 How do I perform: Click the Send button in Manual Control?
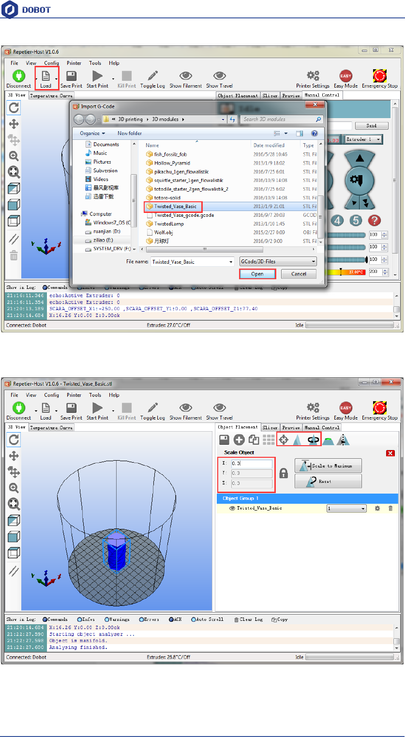[x=372, y=125]
